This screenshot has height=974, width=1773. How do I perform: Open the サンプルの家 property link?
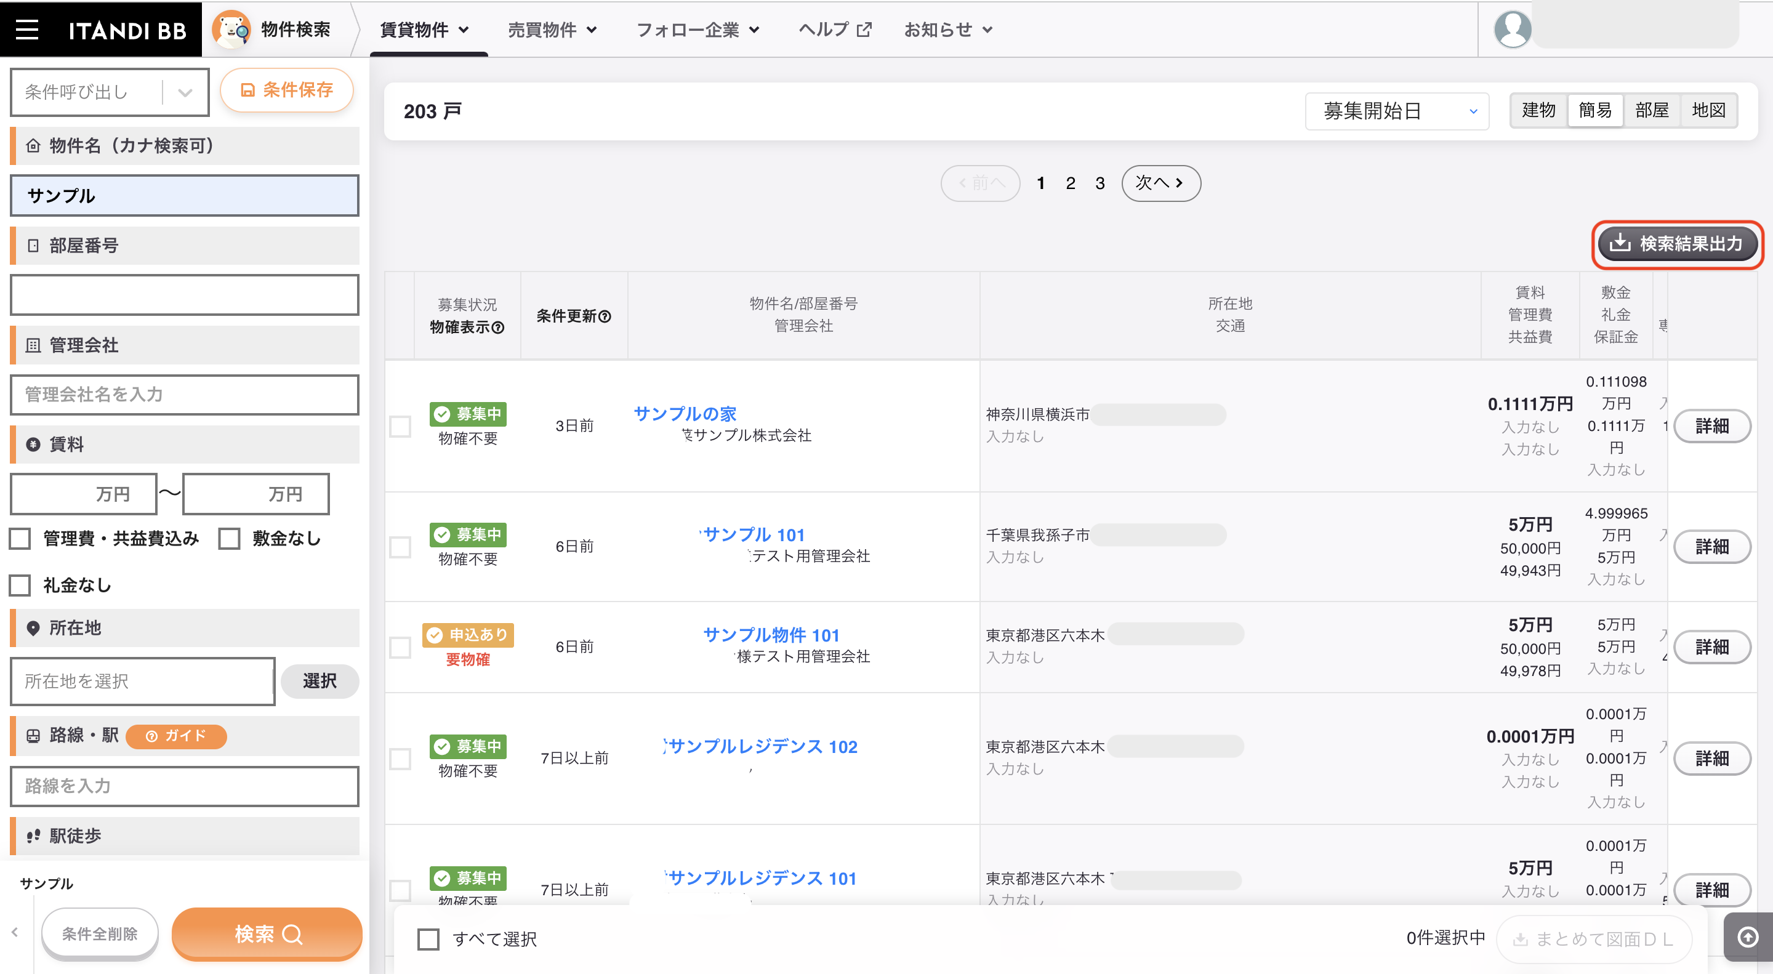(685, 413)
